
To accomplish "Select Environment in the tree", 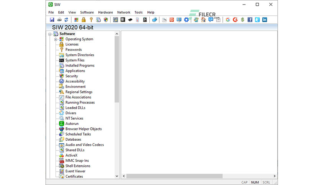I will click(x=75, y=87).
